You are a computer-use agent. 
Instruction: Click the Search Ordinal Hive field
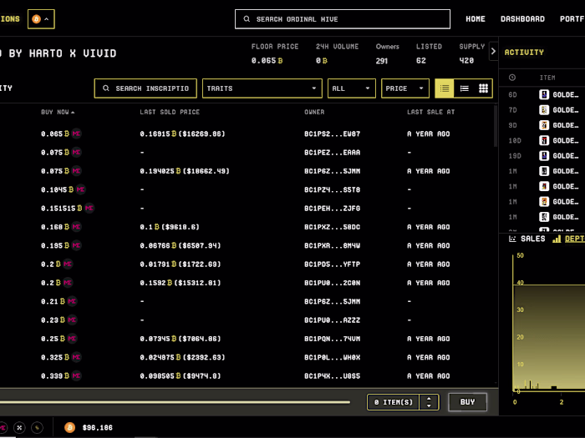coord(342,19)
